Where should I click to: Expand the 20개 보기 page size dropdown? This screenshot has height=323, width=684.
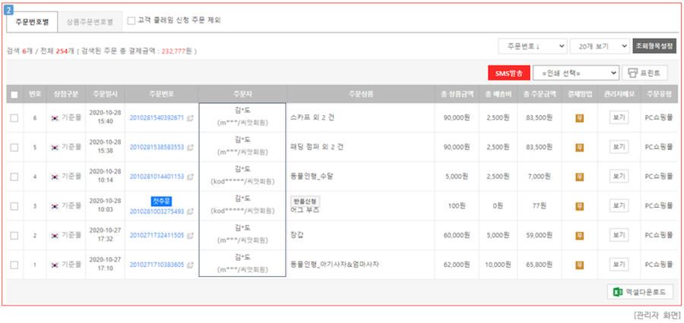click(599, 46)
